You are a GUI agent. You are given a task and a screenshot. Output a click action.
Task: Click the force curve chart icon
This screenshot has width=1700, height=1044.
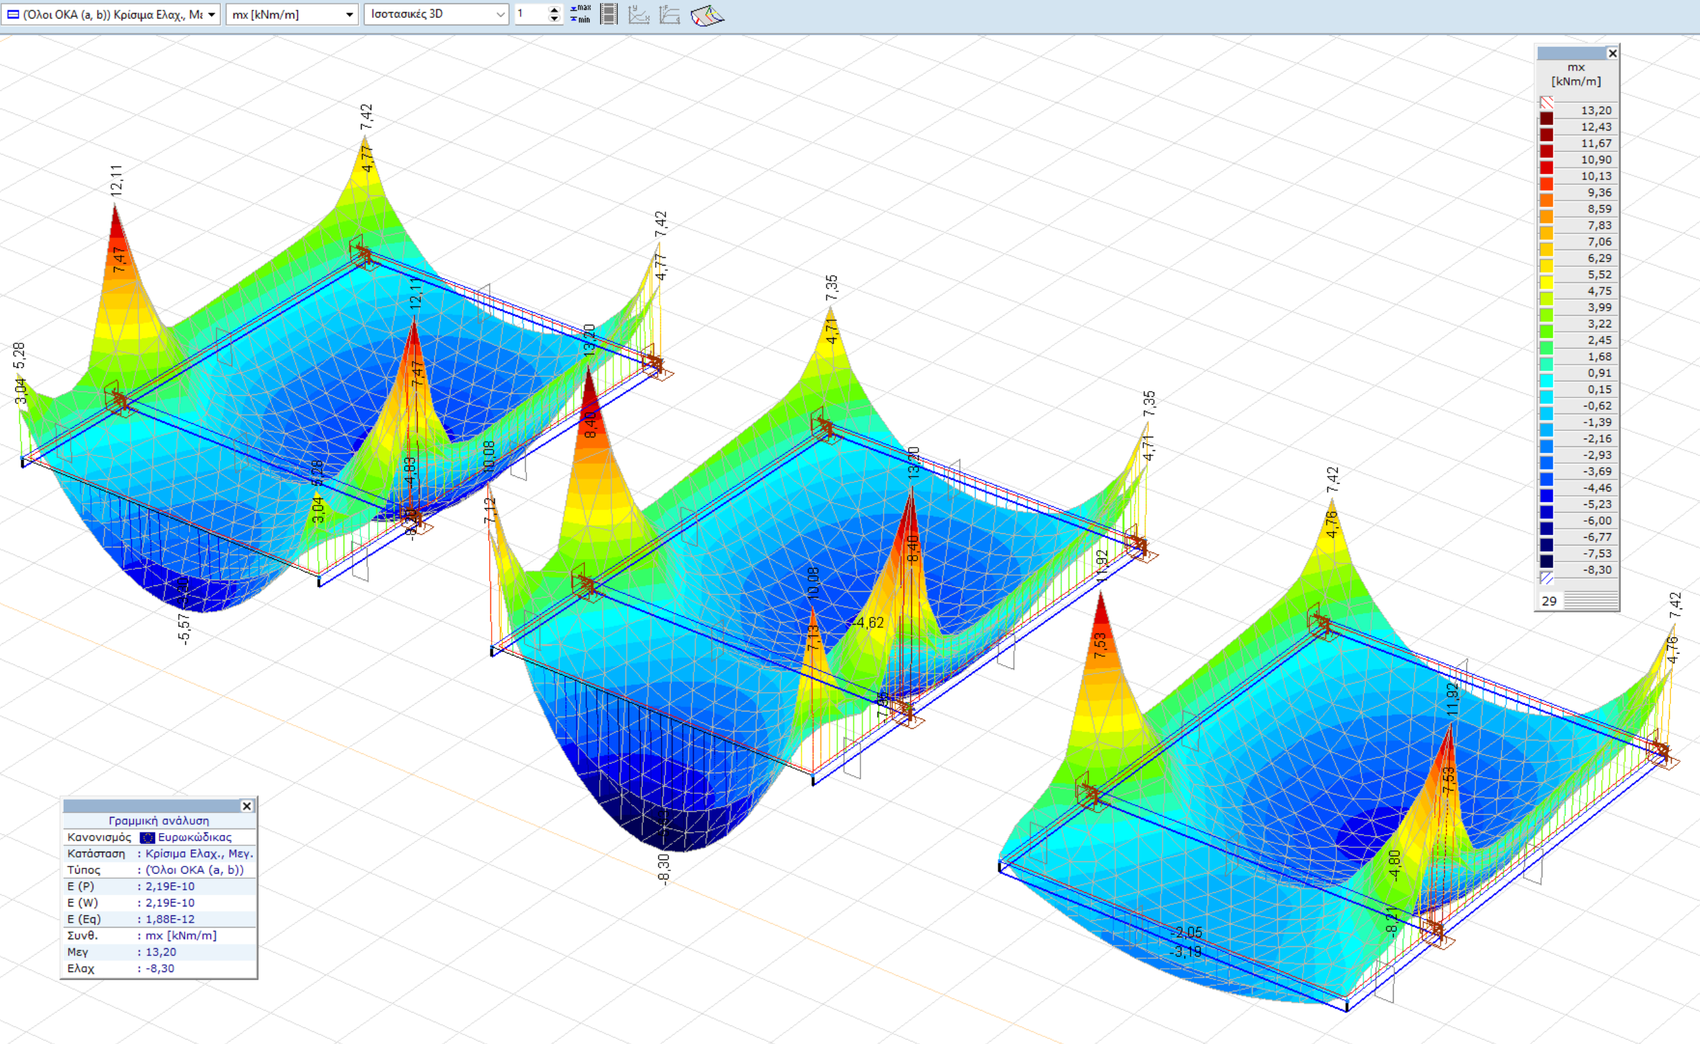(669, 14)
